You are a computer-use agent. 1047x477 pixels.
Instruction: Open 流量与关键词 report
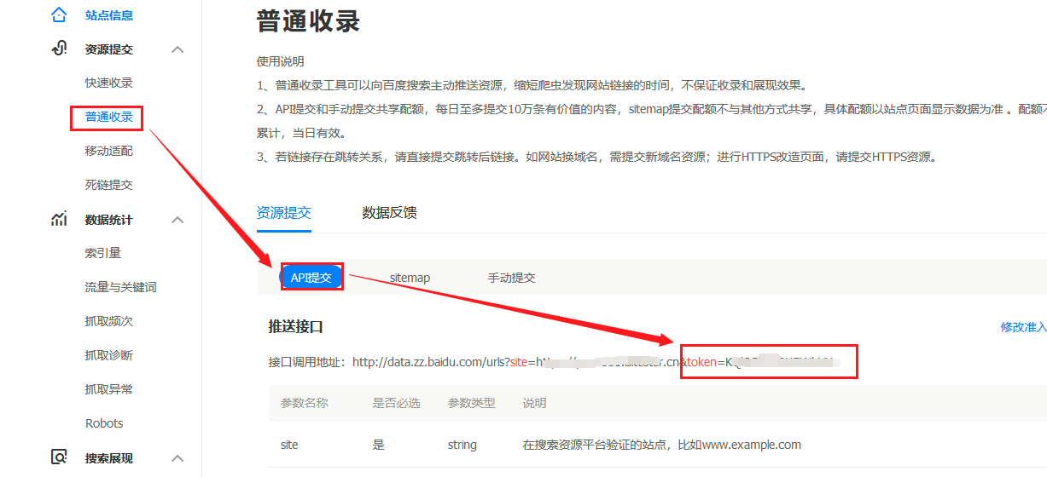(120, 287)
